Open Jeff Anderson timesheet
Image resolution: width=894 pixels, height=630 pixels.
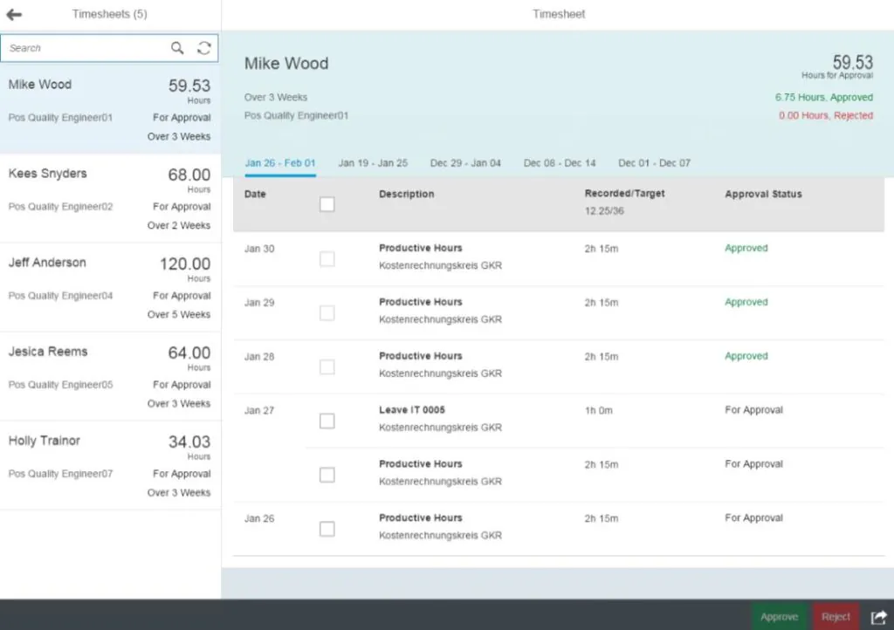click(110, 288)
